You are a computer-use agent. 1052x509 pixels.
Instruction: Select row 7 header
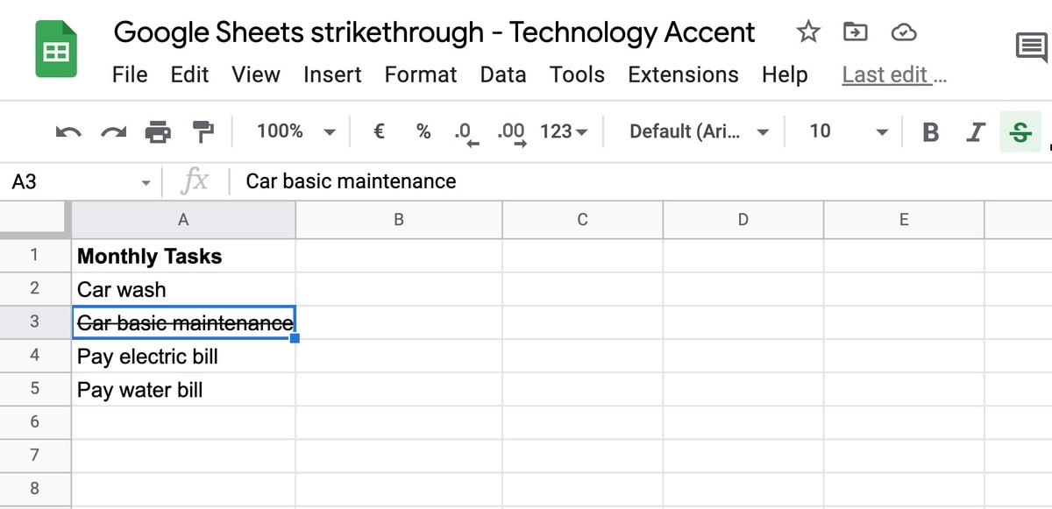(35, 456)
